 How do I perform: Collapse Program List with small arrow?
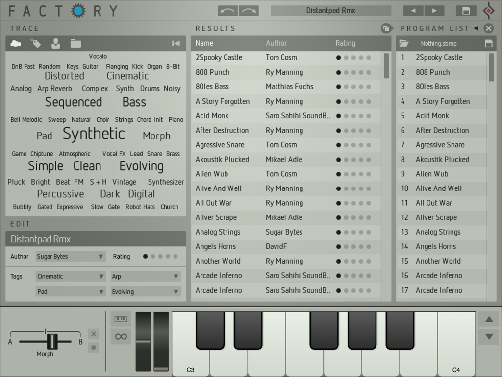pyautogui.click(x=476, y=28)
